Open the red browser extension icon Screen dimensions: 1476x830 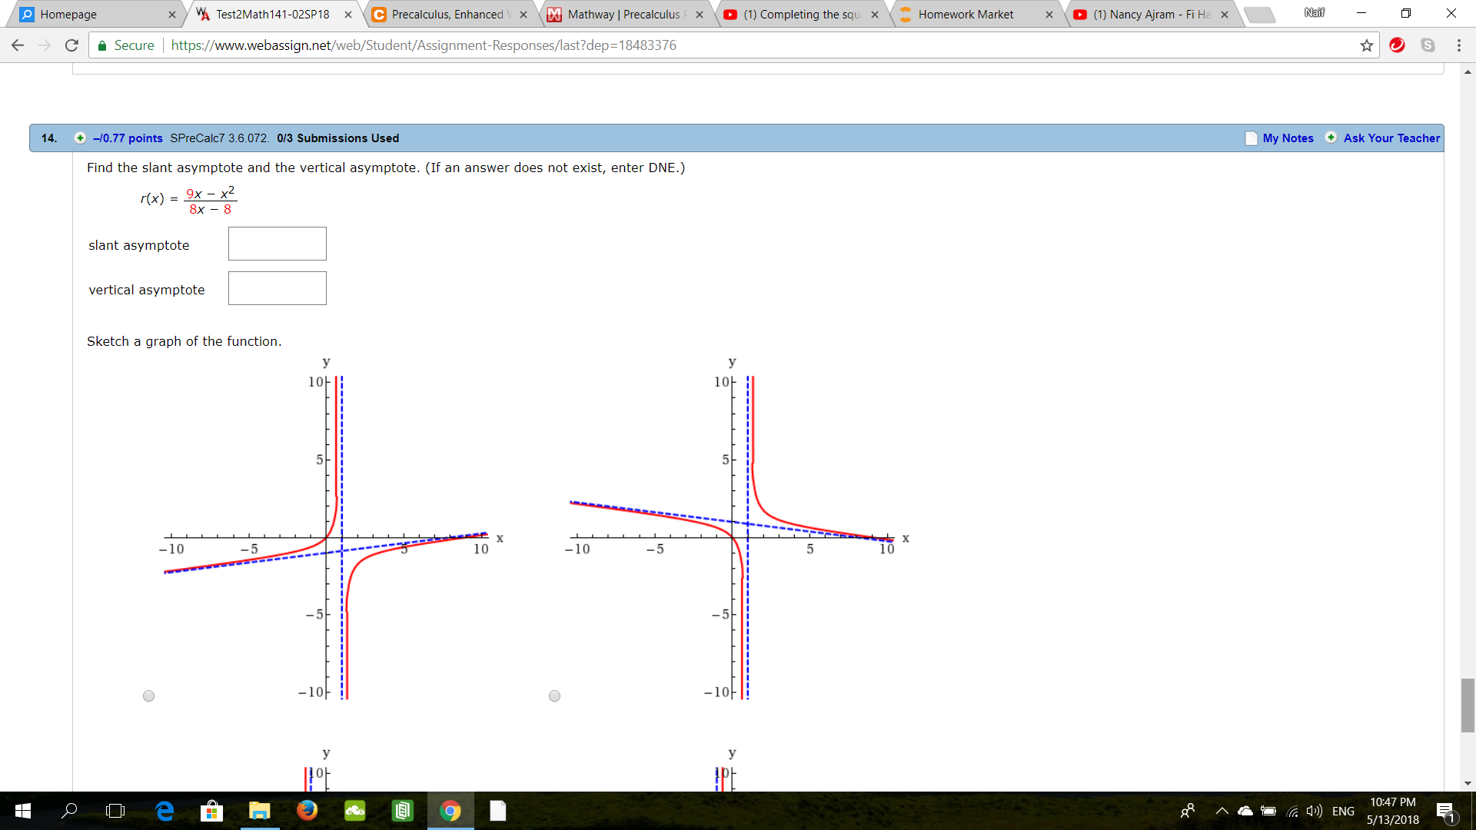click(x=1398, y=45)
